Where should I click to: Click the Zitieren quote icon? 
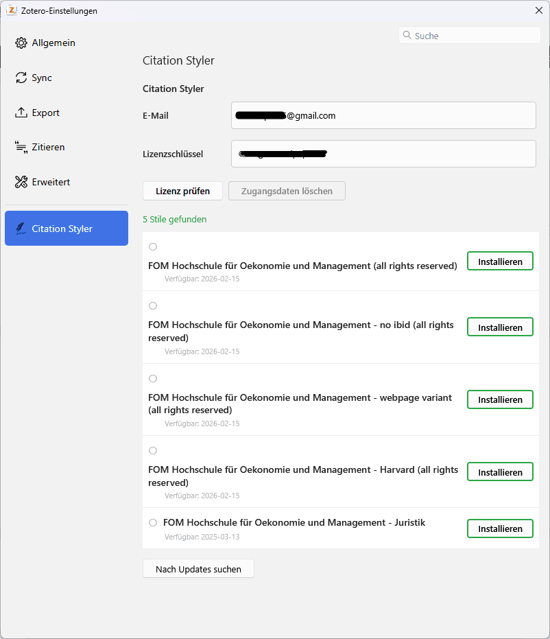point(21,147)
